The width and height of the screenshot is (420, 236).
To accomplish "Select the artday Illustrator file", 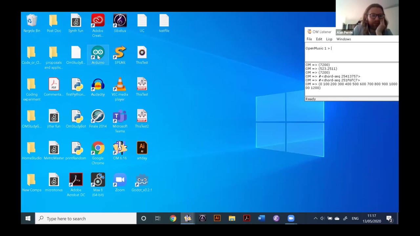I will tap(142, 150).
